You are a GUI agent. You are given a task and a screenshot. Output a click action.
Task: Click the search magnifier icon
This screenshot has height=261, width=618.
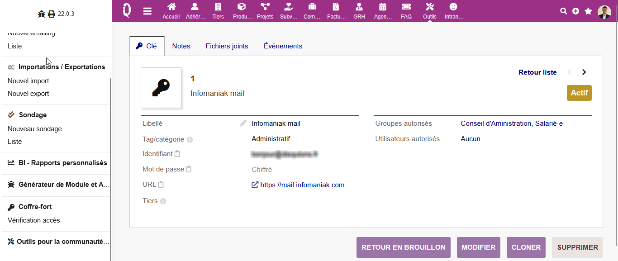563,11
